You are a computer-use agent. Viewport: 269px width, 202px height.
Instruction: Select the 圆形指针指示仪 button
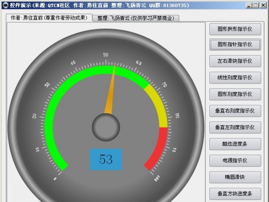click(x=235, y=44)
